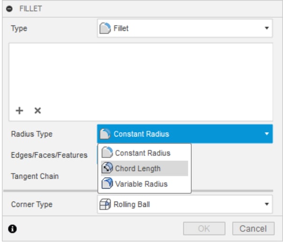Click the plus icon to add selection set
The width and height of the screenshot is (283, 242).
click(20, 111)
